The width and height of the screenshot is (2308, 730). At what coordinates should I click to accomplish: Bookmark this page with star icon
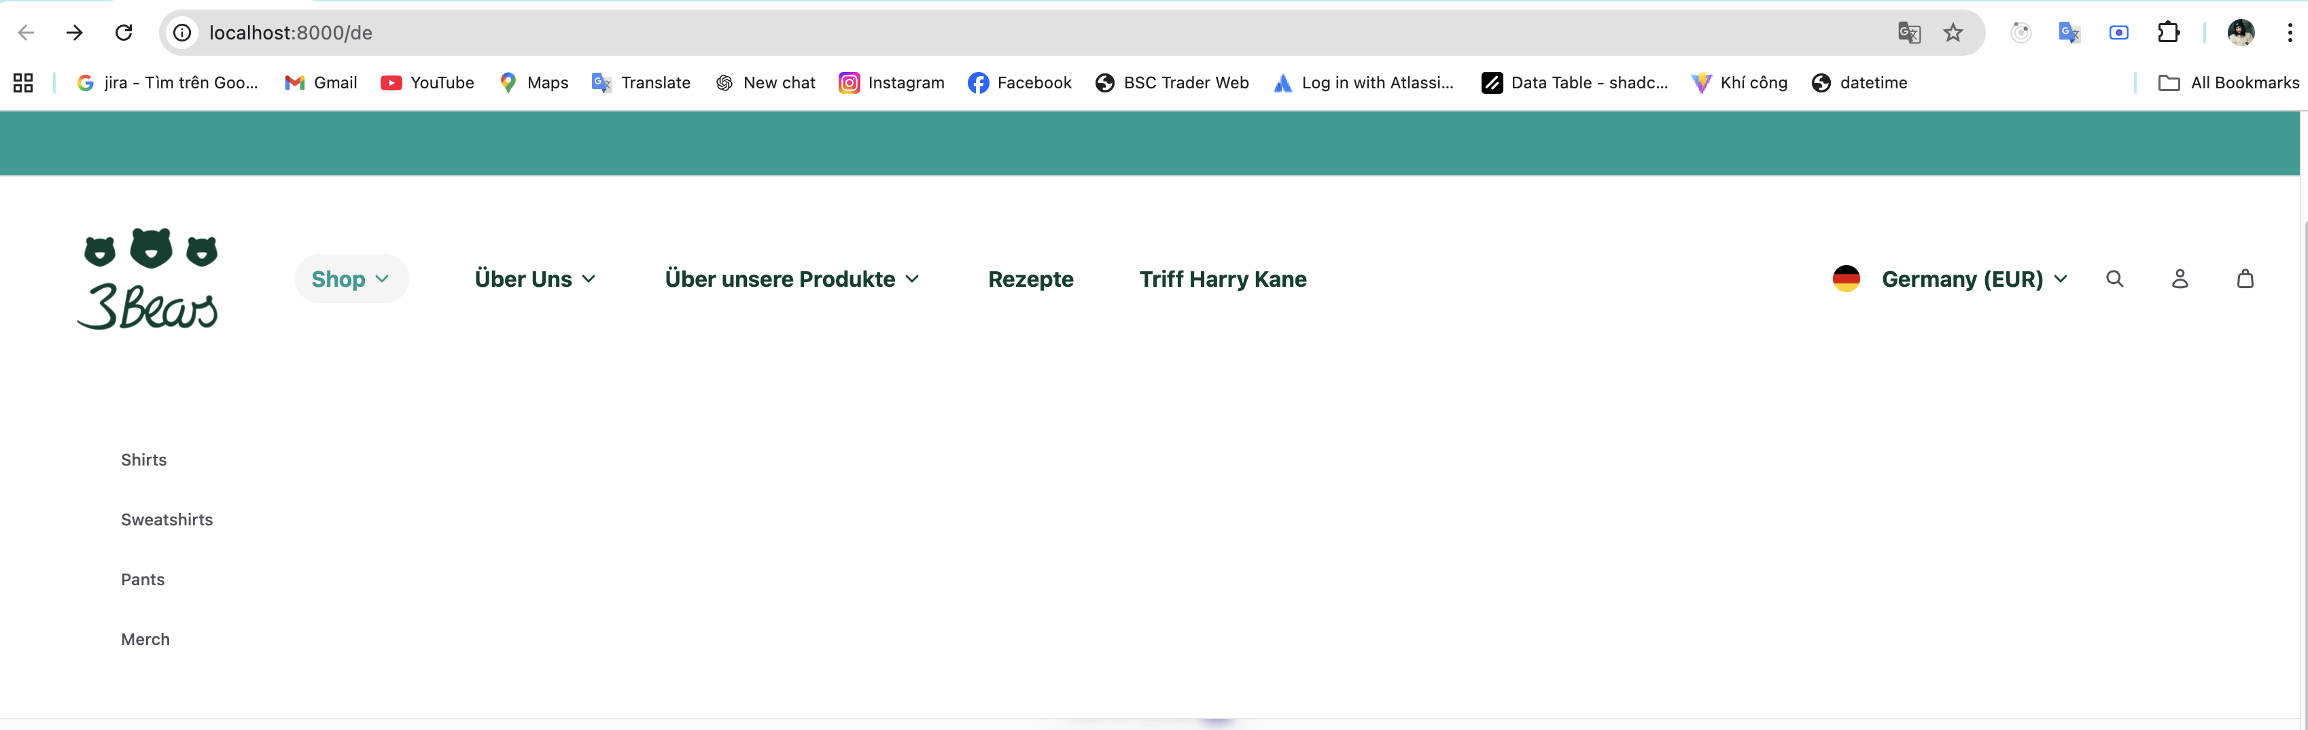[x=1953, y=33]
